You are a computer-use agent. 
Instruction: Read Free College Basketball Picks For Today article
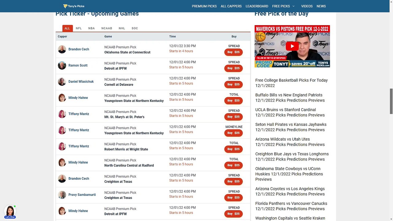coord(291,83)
